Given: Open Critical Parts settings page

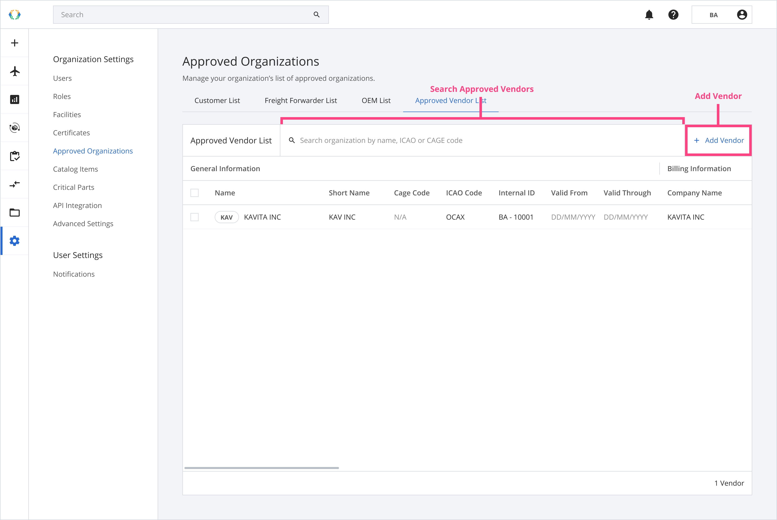Looking at the screenshot, I should (x=74, y=187).
